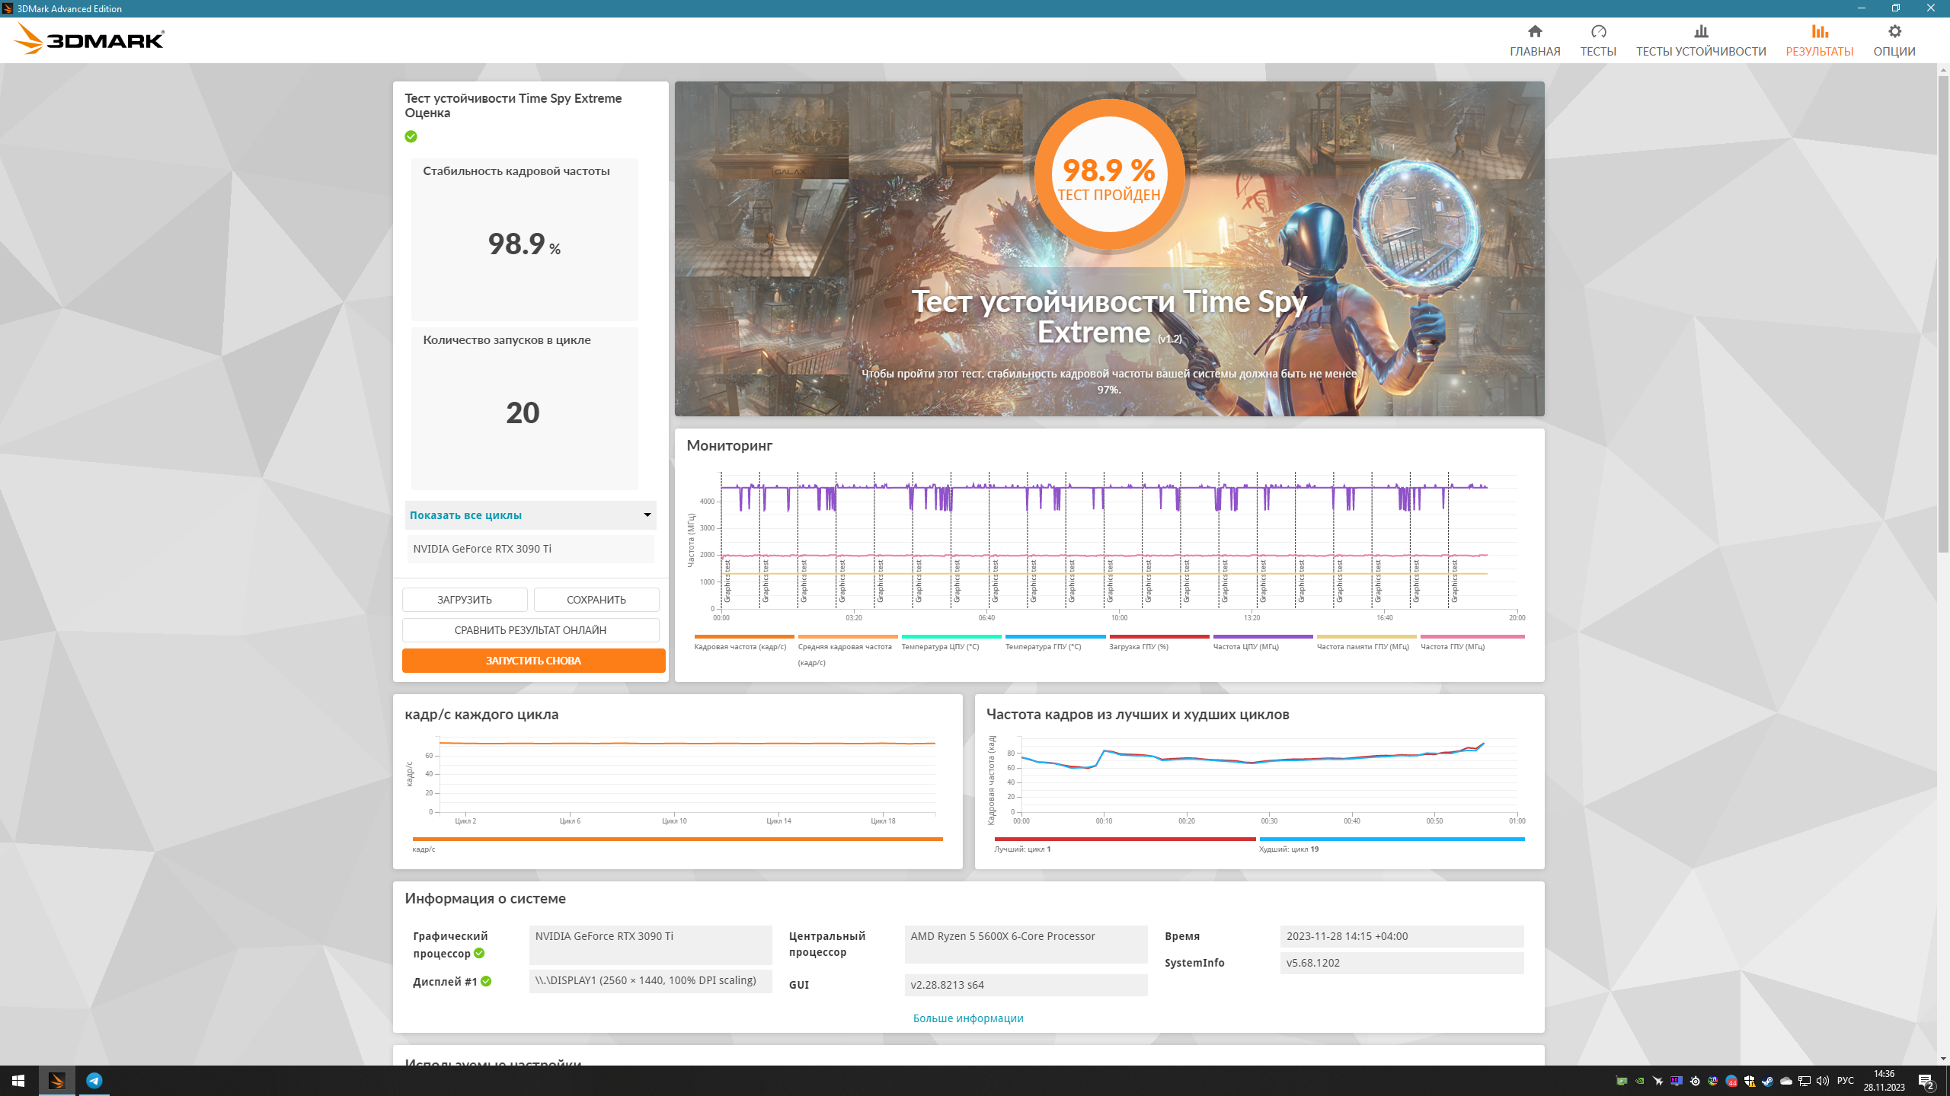Toggle the Загрузка ГПУ (%) legend series
The image size is (1950, 1096).
coord(1138,646)
